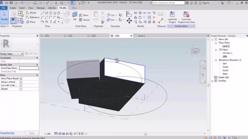Toggle the Work Plane-Based checkbox
This screenshot has height=139, width=248.
21,78
